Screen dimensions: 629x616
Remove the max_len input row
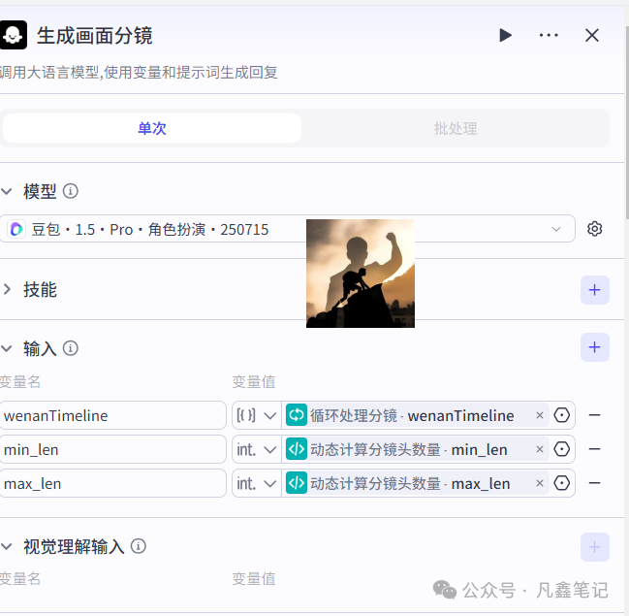pyautogui.click(x=594, y=483)
